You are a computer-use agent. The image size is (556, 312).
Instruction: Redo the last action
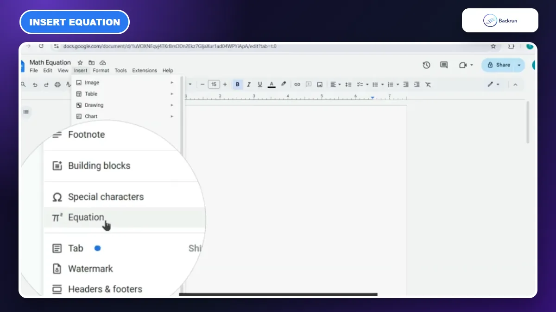(46, 85)
